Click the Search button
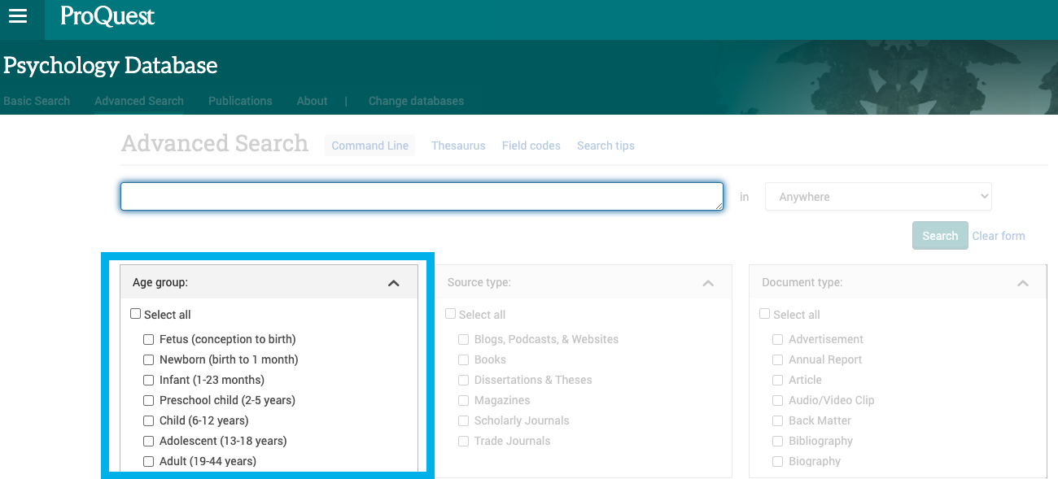 pyautogui.click(x=940, y=235)
